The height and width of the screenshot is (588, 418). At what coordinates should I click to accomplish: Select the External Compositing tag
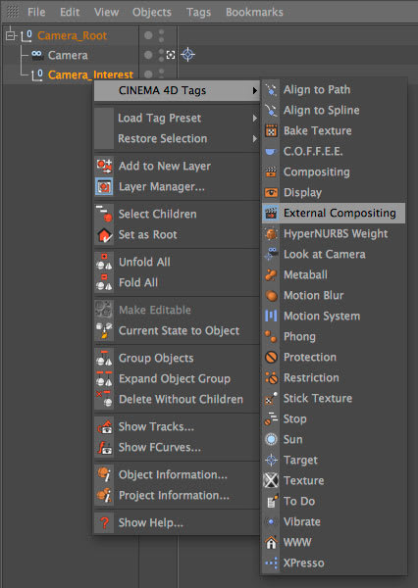point(334,213)
